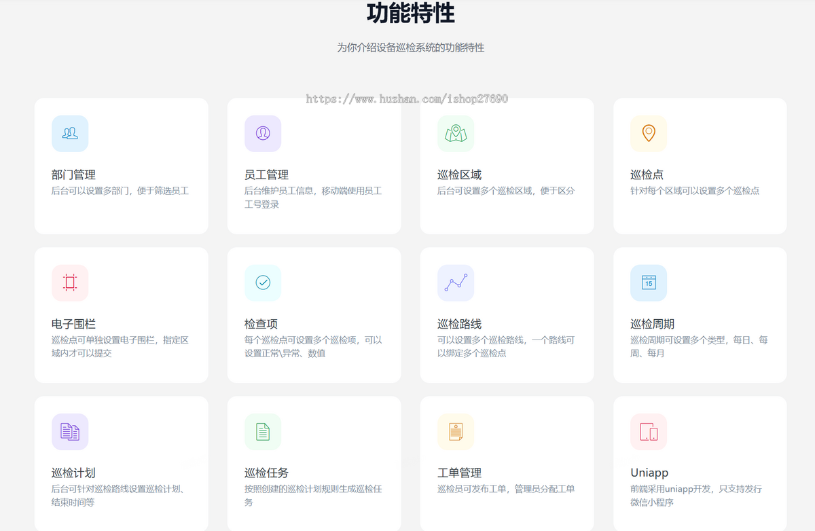
Task: Click description 后台可以设置多部门，便于筛选员工
Action: (x=120, y=191)
